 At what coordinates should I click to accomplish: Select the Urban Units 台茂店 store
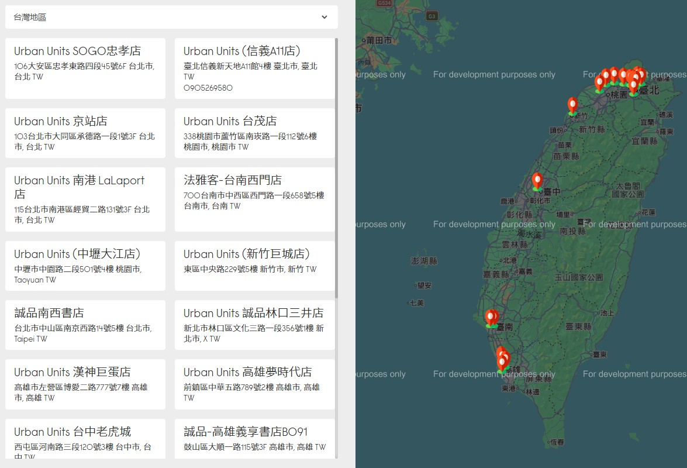point(254,133)
